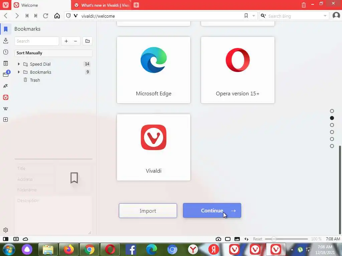Image resolution: width=342 pixels, height=256 pixels.
Task: Expand the Speed Dial folder
Action: tap(19, 64)
